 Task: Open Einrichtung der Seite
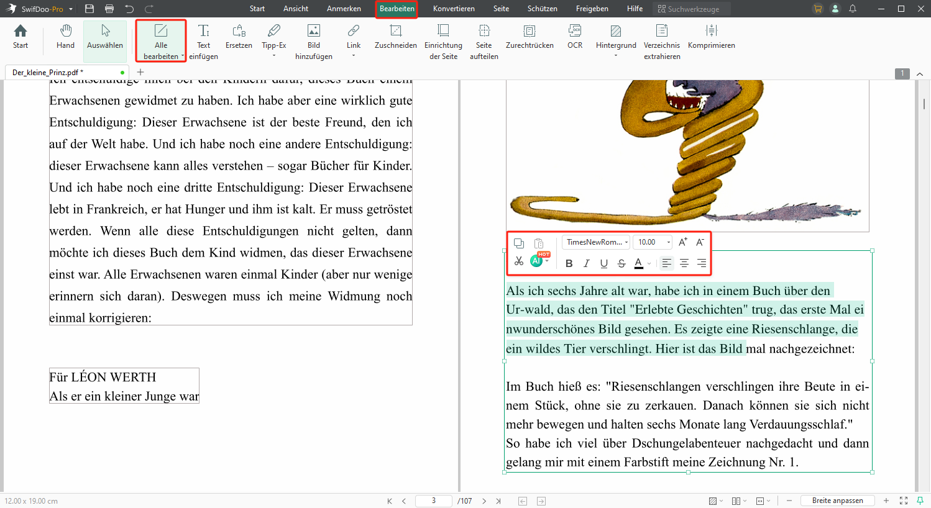(x=443, y=42)
